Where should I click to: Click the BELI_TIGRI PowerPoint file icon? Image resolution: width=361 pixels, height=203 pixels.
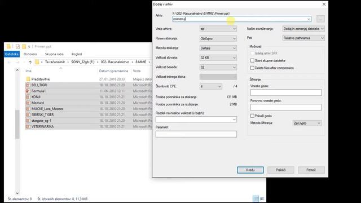[28, 85]
